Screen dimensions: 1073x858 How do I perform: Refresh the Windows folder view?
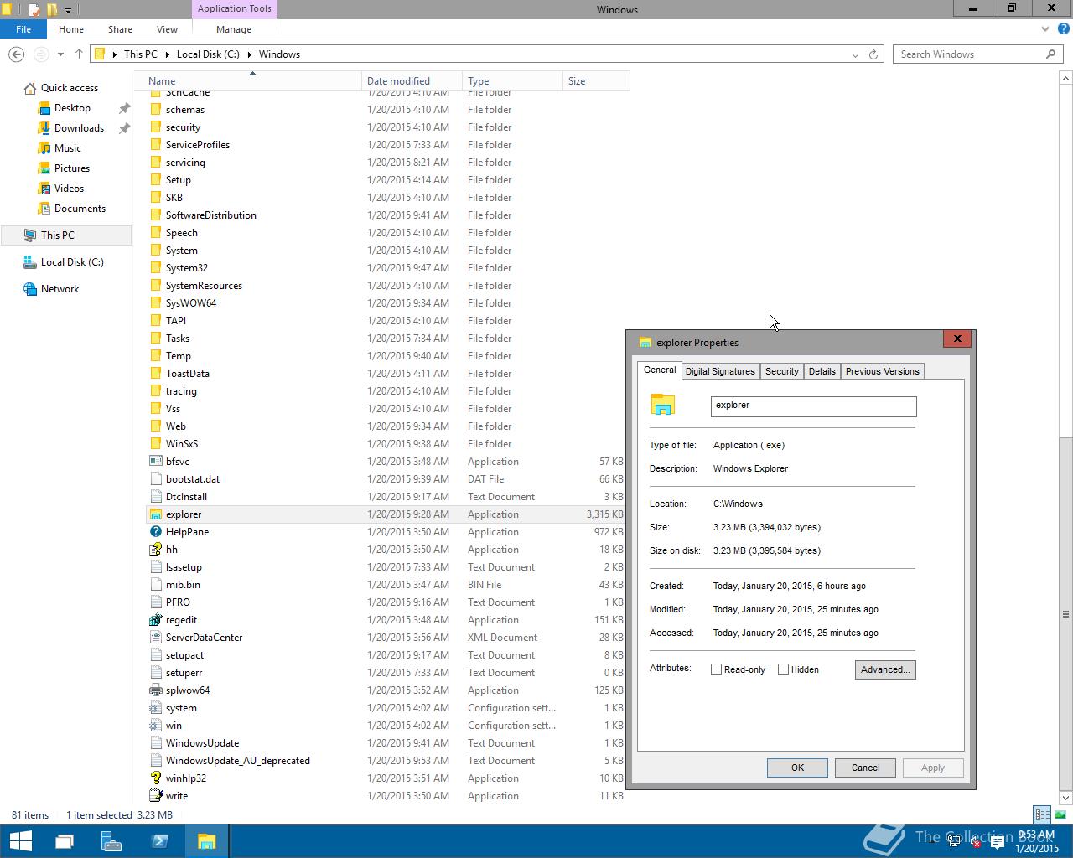point(873,54)
